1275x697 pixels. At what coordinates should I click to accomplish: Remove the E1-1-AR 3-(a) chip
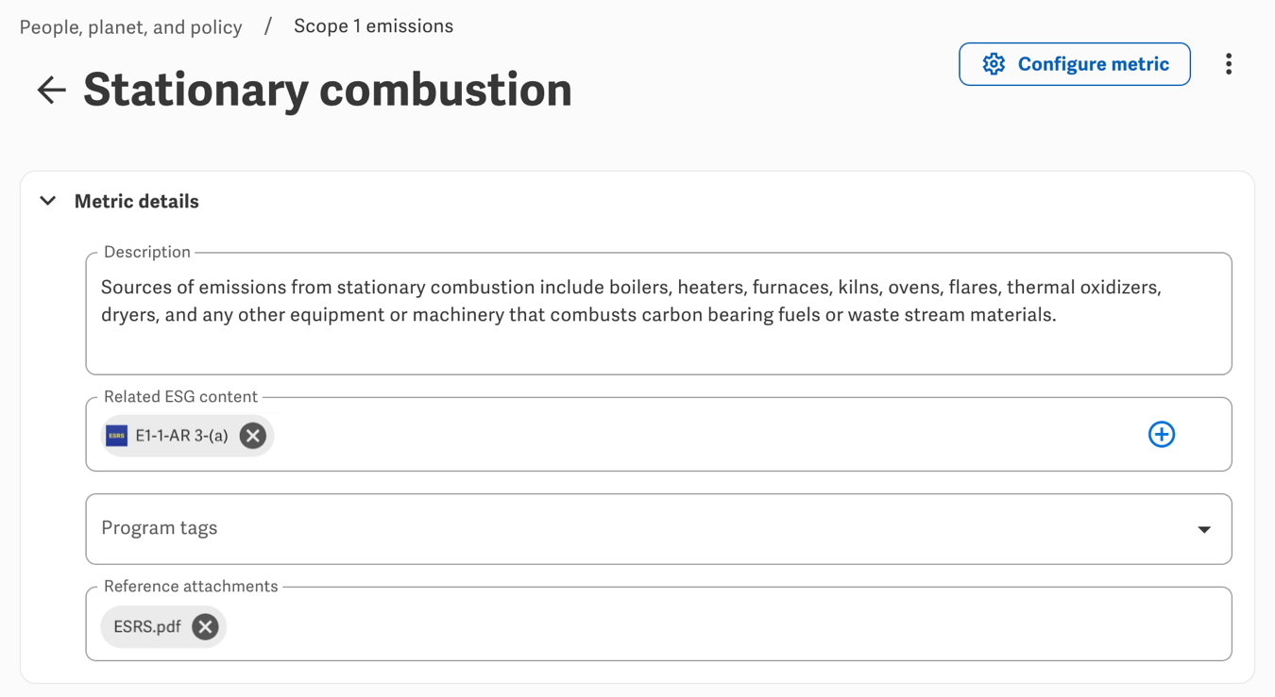(252, 436)
